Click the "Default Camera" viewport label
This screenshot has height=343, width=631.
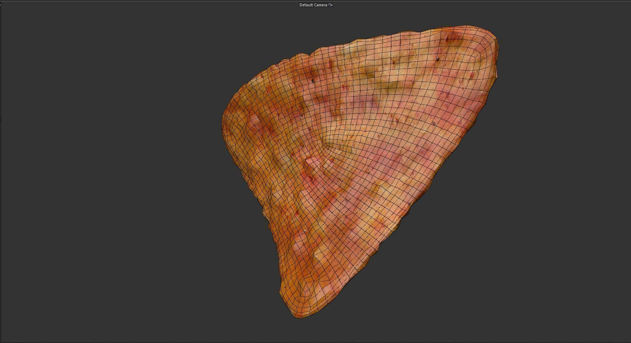coord(313,5)
